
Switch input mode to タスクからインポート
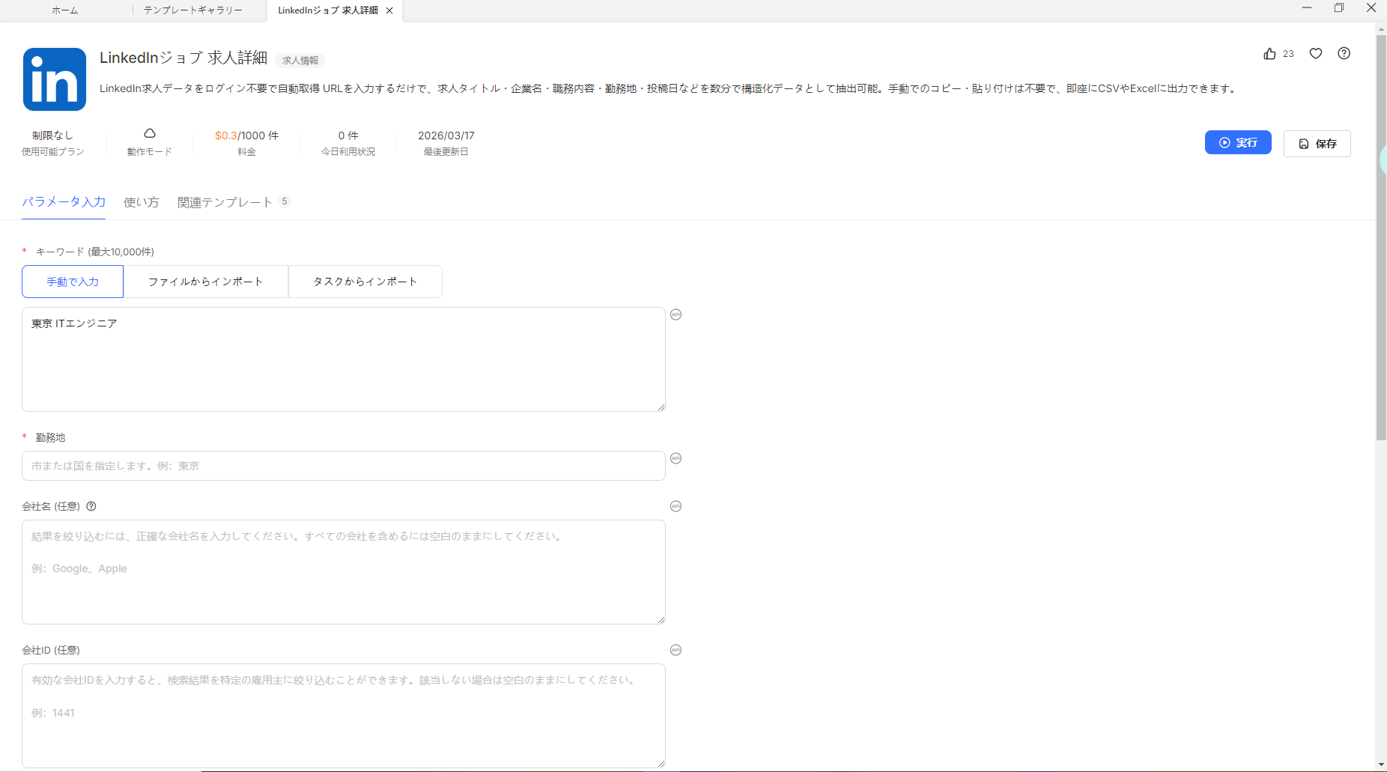pos(365,281)
